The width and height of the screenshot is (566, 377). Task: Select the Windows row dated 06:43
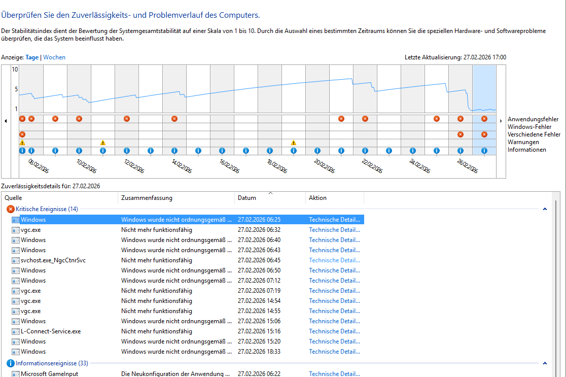188,250
